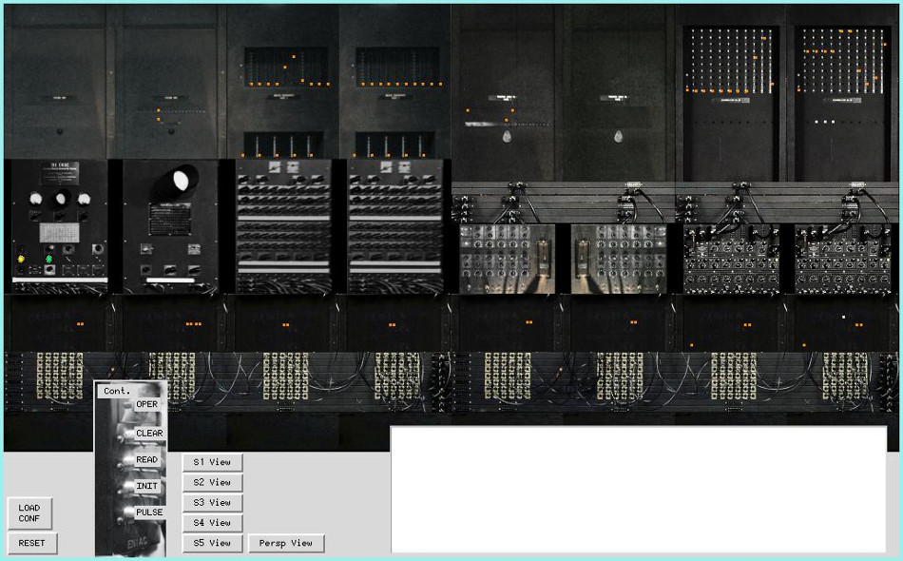The image size is (903, 561).
Task: Switch to S5 View
Action: pos(213,543)
